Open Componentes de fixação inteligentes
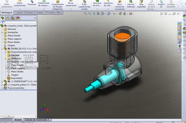186x123 pixels. point(58,5)
